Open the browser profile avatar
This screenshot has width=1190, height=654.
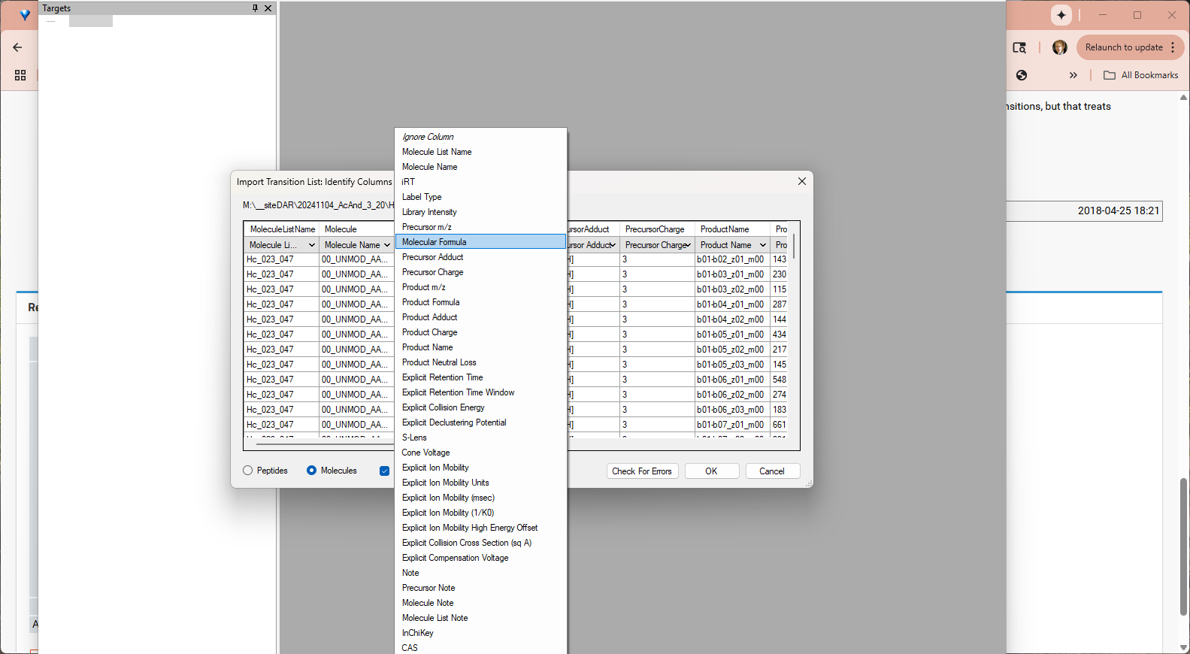pos(1059,47)
